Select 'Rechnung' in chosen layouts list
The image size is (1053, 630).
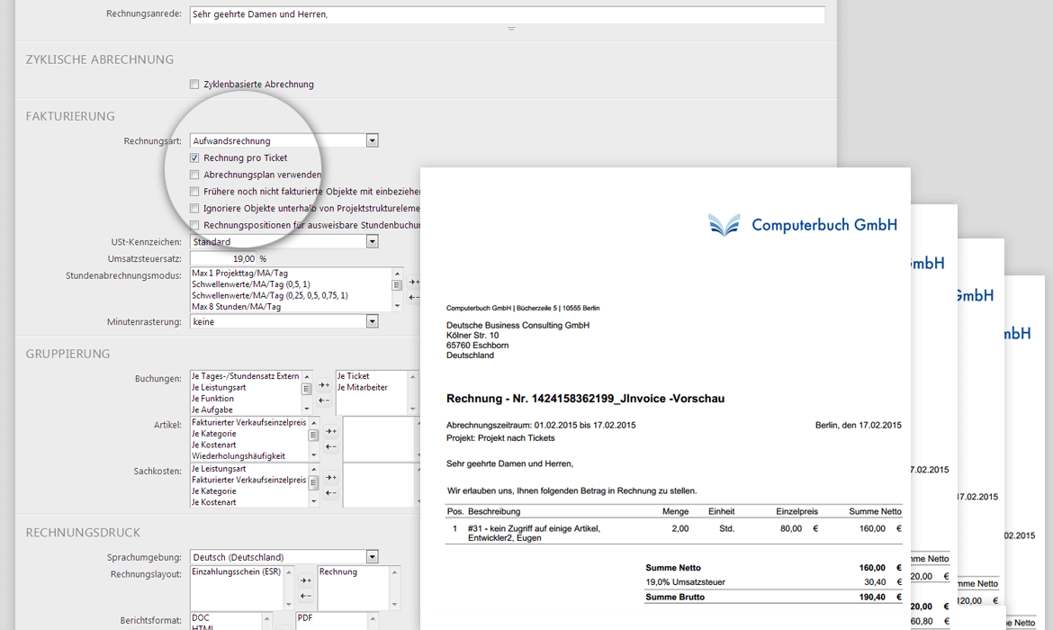point(337,571)
